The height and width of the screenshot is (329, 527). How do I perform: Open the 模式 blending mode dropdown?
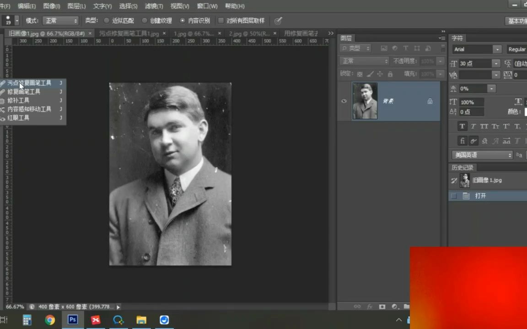61,21
